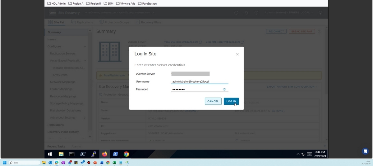Show password using the eye icon

[x=224, y=89]
